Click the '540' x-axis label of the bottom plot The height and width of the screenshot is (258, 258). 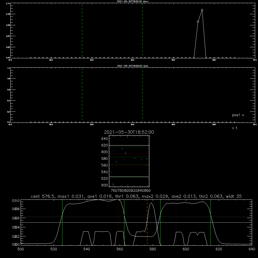tap(87, 249)
